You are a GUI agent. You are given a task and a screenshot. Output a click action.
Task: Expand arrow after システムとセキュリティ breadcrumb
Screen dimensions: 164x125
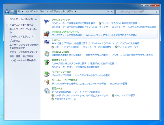[75, 12]
